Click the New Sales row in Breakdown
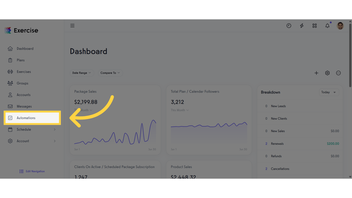Screen dimensions: 352x198 pyautogui.click(x=300, y=131)
